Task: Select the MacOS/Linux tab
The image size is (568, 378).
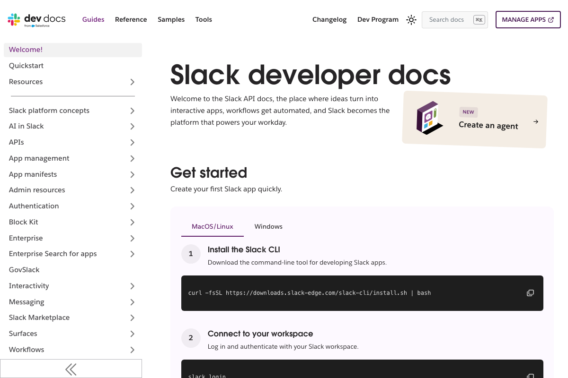Action: point(213,226)
